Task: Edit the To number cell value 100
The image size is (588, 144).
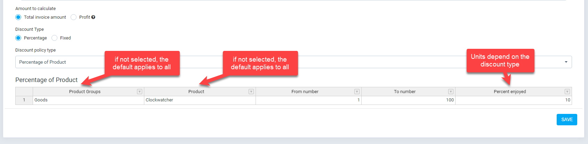Action: (408, 100)
